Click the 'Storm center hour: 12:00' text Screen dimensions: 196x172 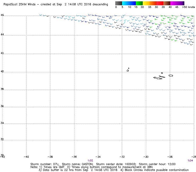157,164
